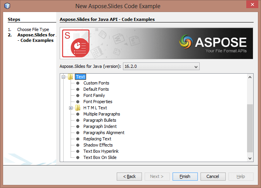Click the bullet icon beside Font Properties
The image size is (261, 188).
pyautogui.click(x=78, y=102)
